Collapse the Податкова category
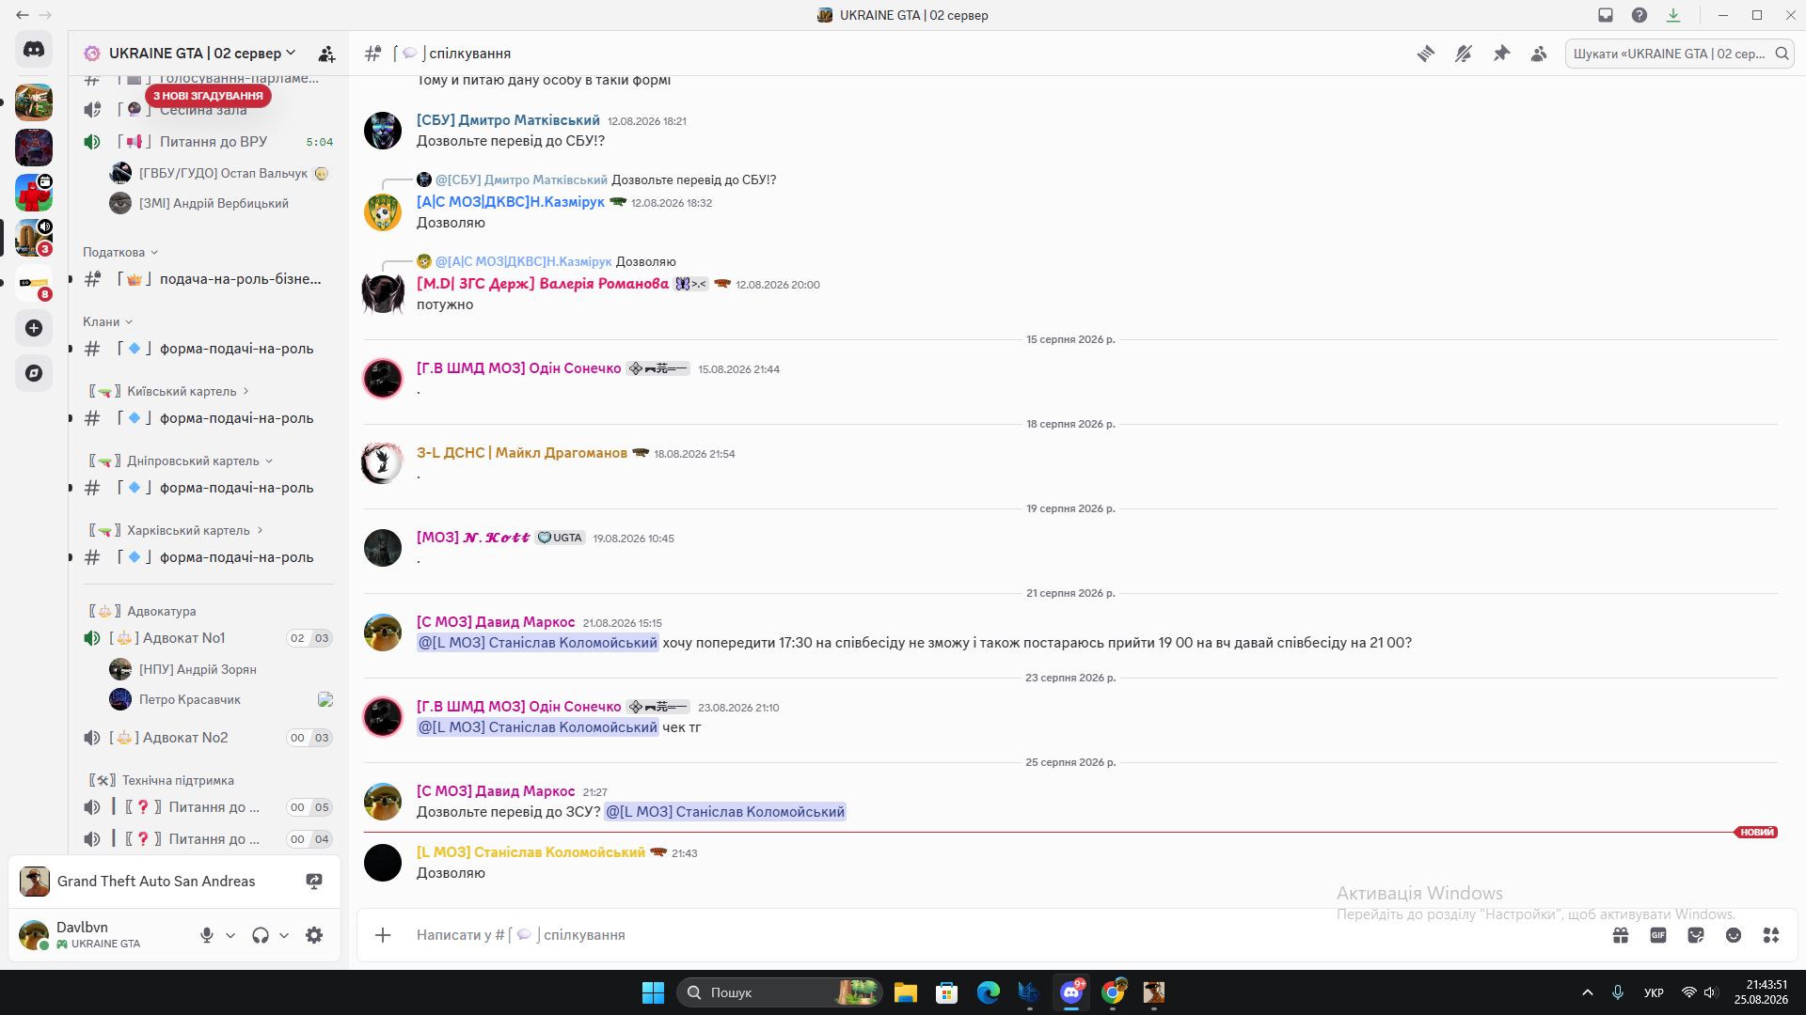The width and height of the screenshot is (1806, 1015). (x=120, y=252)
